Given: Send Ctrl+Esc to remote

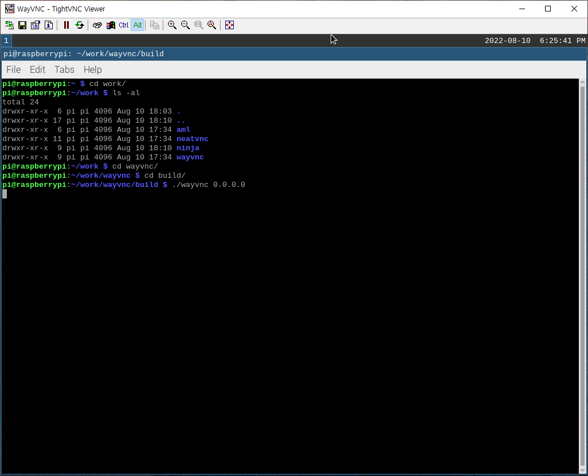Looking at the screenshot, I should pyautogui.click(x=111, y=25).
